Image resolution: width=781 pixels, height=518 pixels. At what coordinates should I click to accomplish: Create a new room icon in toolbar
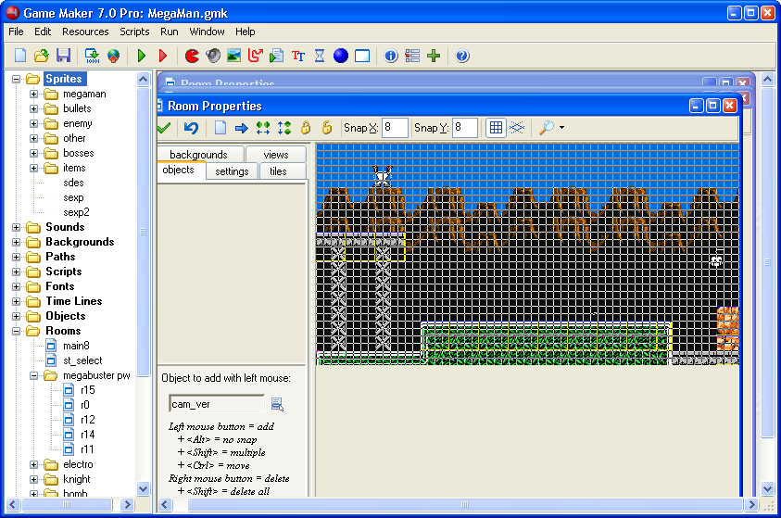(x=362, y=56)
